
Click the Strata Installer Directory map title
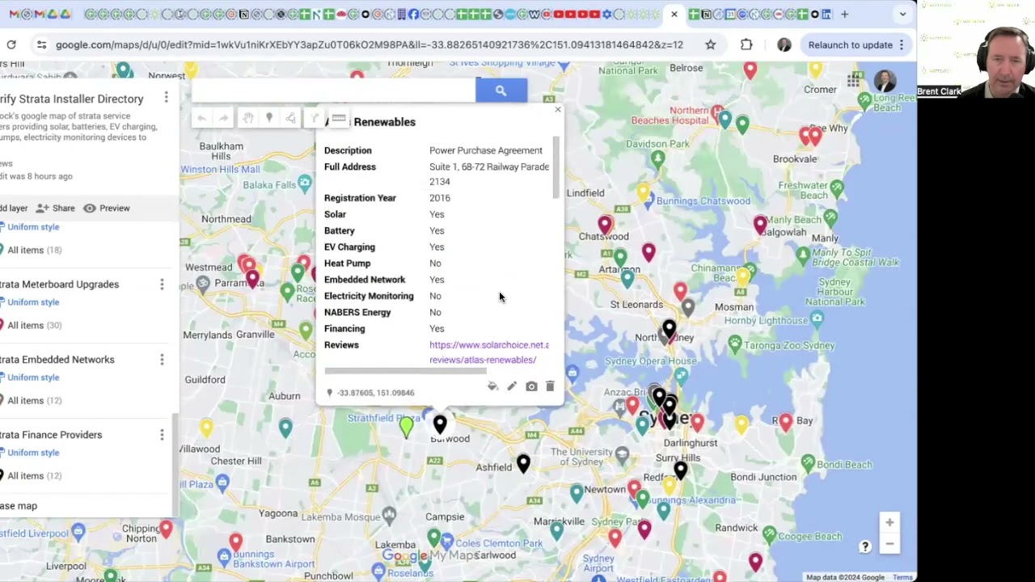[71, 99]
